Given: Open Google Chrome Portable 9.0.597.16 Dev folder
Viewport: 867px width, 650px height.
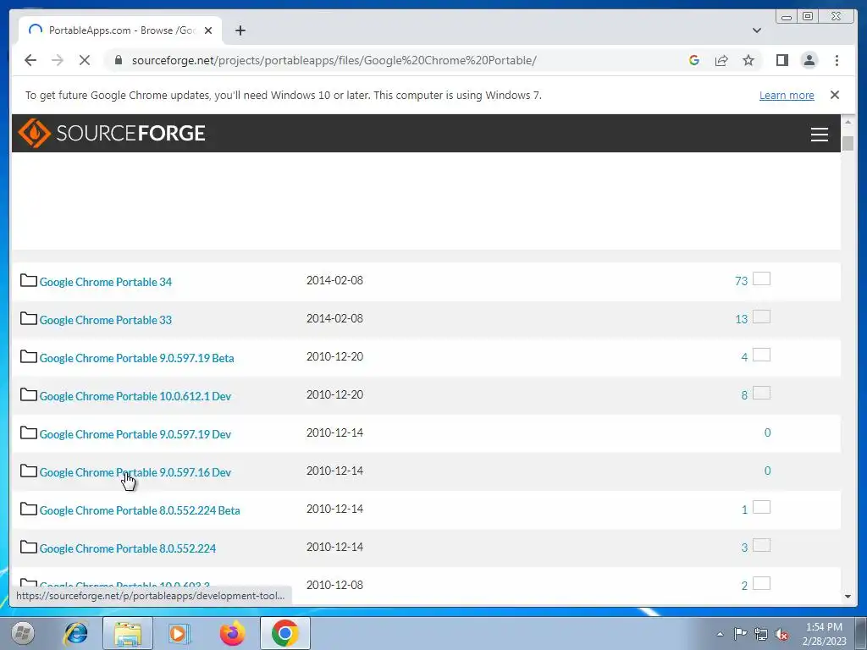Looking at the screenshot, I should tap(135, 472).
